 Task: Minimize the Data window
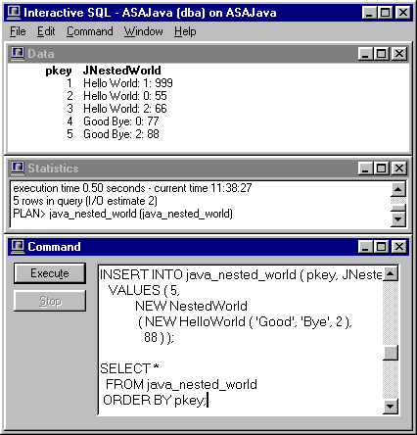tap(365, 54)
